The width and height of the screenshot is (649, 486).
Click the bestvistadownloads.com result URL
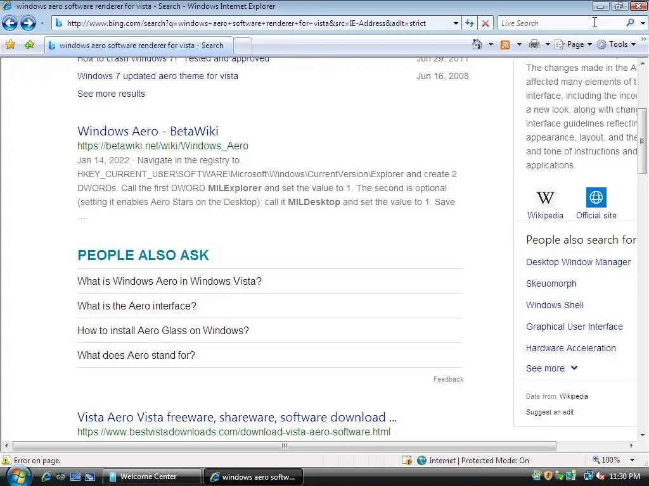[234, 432]
